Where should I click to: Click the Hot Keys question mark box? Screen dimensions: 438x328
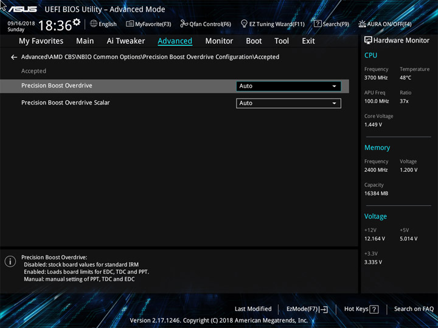tap(374, 309)
